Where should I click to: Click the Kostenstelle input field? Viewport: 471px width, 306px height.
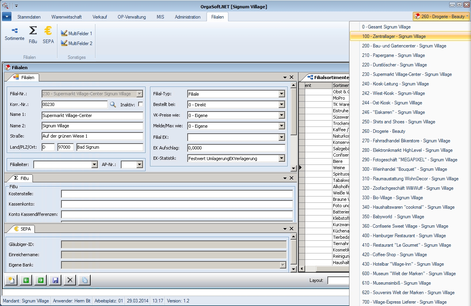tap(177, 194)
